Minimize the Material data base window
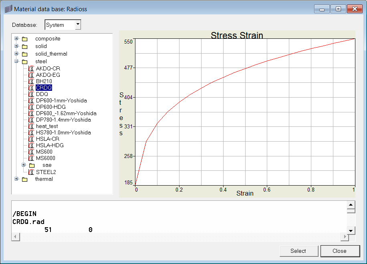This screenshot has width=367, height=264. (x=322, y=9)
